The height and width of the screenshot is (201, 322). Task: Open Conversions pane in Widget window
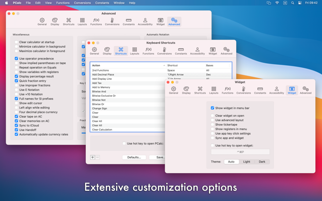coord(243,90)
